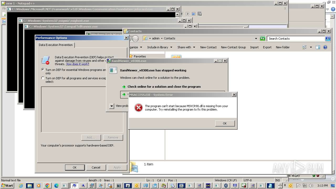Click UTF-8 encoding in Notepad++ status bar
Image resolution: width=336 pixels, height=189 pixels.
(x=248, y=180)
